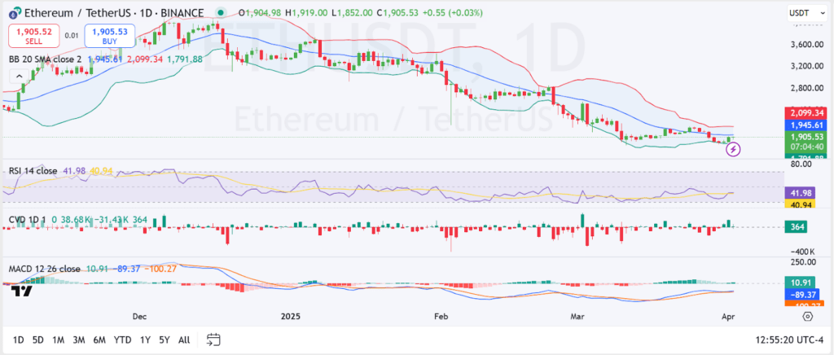Screen dimensions: 834x355
Task: Select the 1M time range
Action: pos(58,340)
